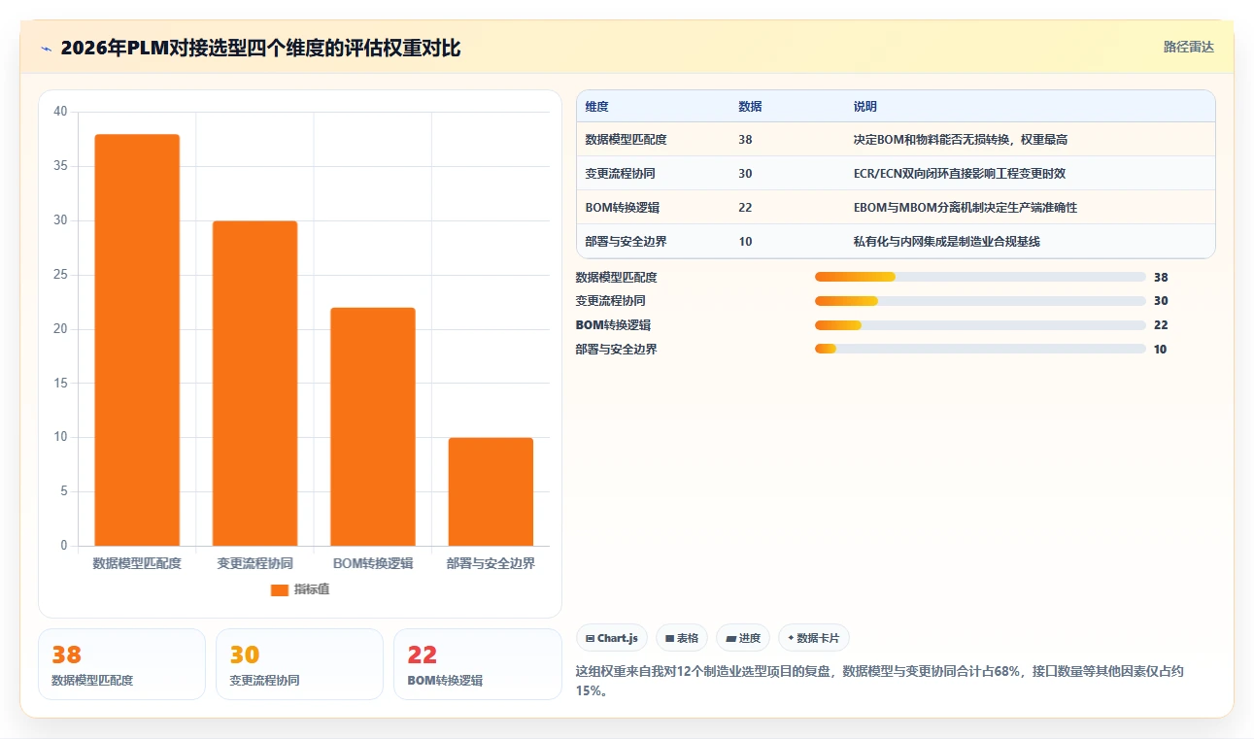1254x739 pixels.
Task: Click the orange 指标值 legend color box
Action: coord(280,590)
